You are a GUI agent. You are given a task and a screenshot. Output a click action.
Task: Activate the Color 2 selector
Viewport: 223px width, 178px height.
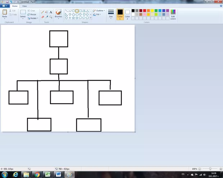click(127, 14)
